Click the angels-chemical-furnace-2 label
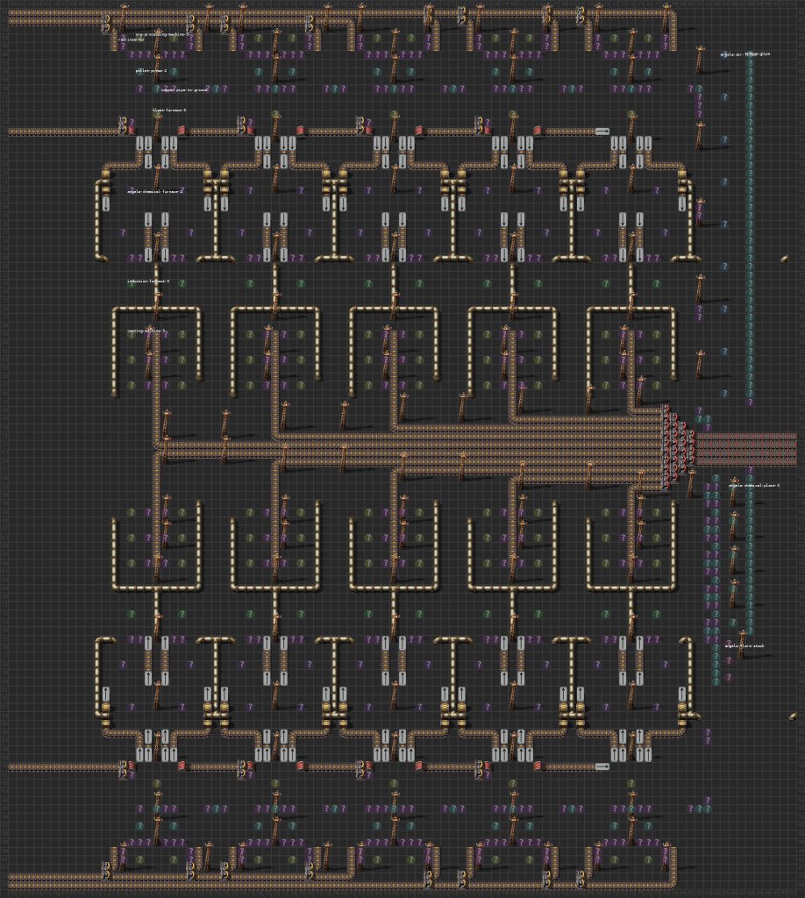Image resolution: width=805 pixels, height=898 pixels. click(155, 191)
